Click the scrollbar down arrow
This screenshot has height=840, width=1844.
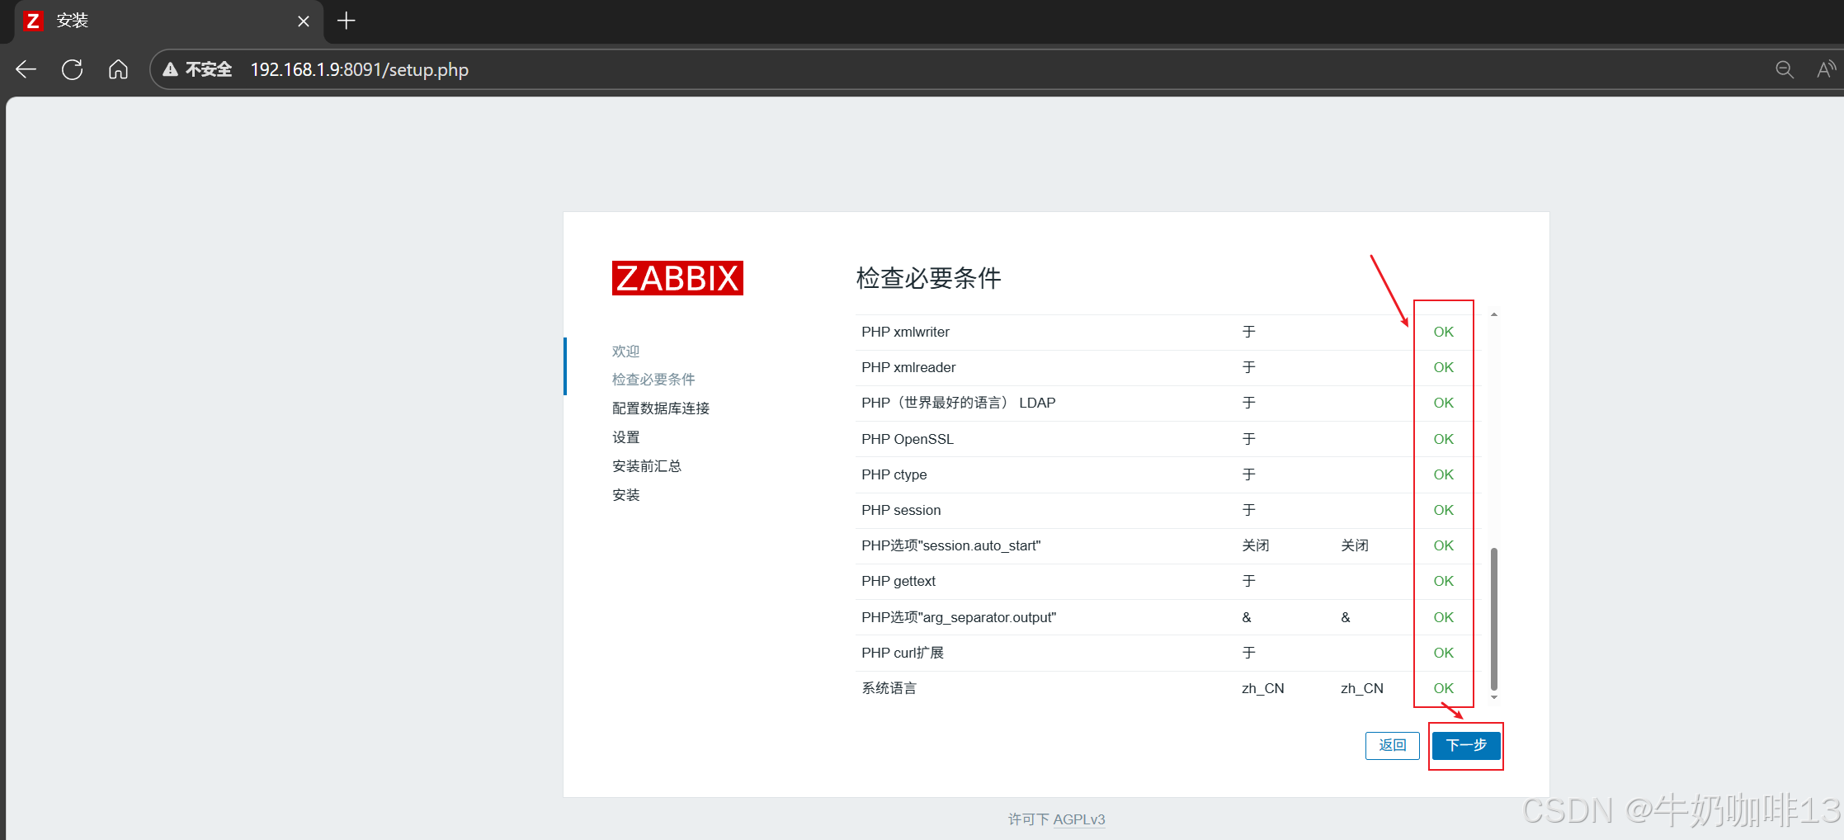point(1494,697)
